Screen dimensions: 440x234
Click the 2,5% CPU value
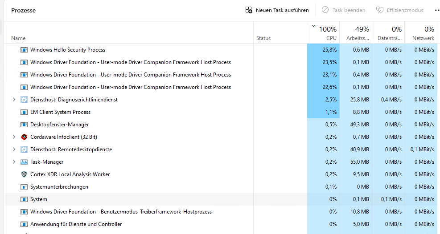(x=331, y=100)
